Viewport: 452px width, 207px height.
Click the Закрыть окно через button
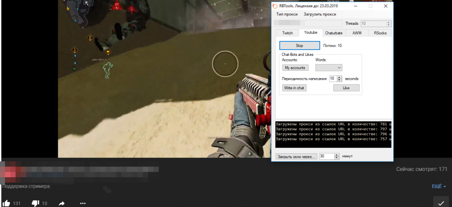click(x=297, y=156)
